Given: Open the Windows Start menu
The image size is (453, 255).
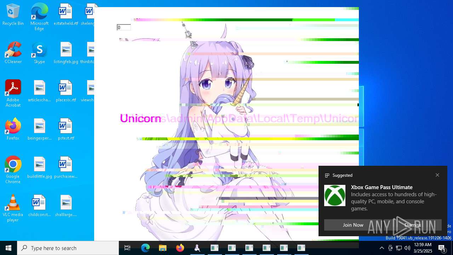Looking at the screenshot, I should point(8,248).
